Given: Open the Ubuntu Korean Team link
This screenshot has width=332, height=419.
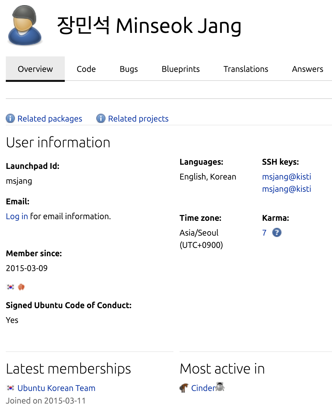Looking at the screenshot, I should tap(56, 388).
